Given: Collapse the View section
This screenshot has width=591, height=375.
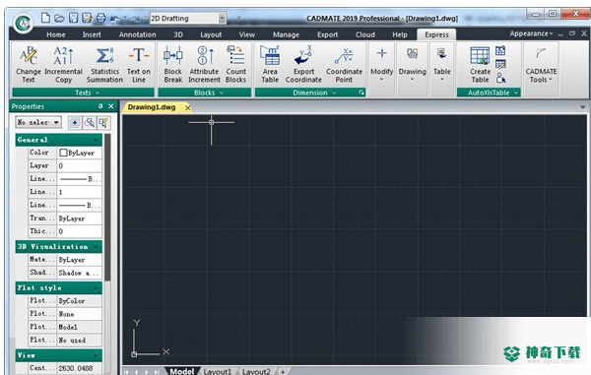Looking at the screenshot, I should tap(97, 355).
